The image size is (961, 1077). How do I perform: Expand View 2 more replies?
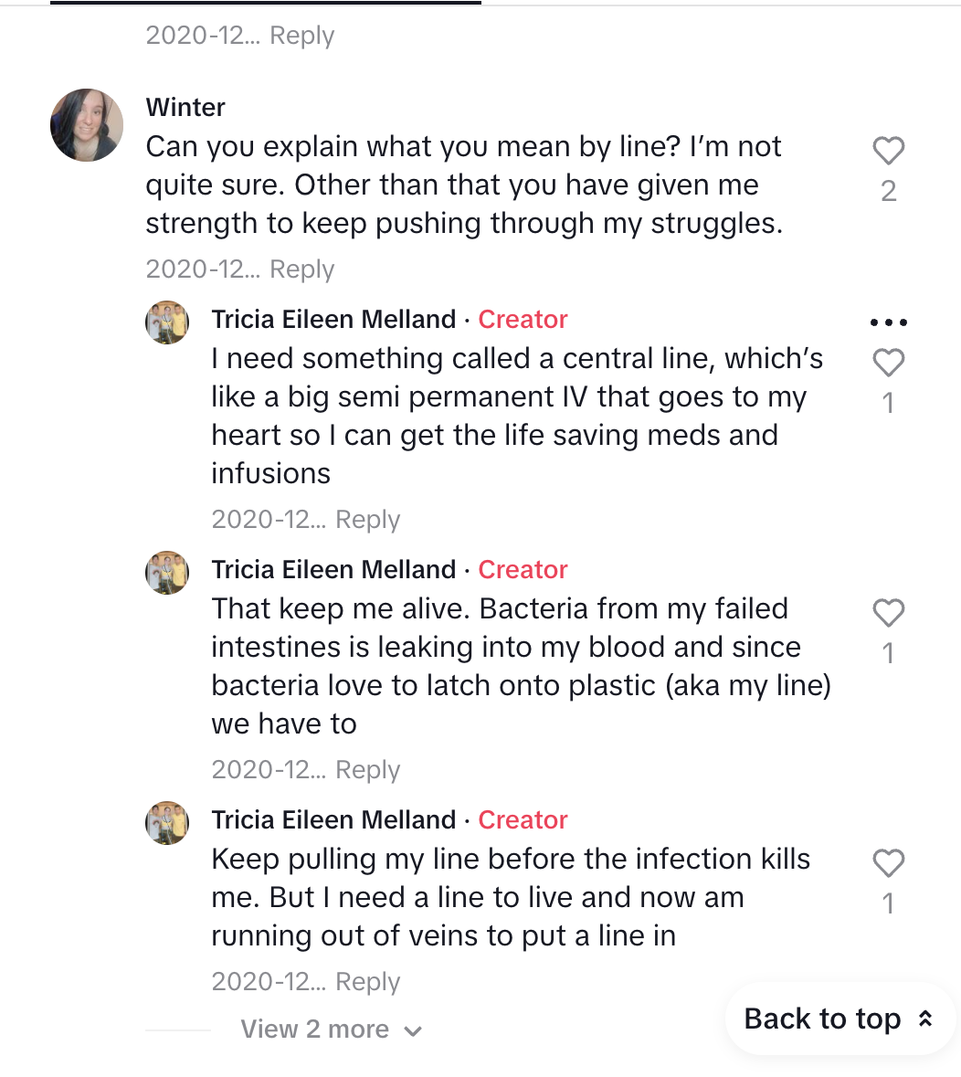point(331,1029)
